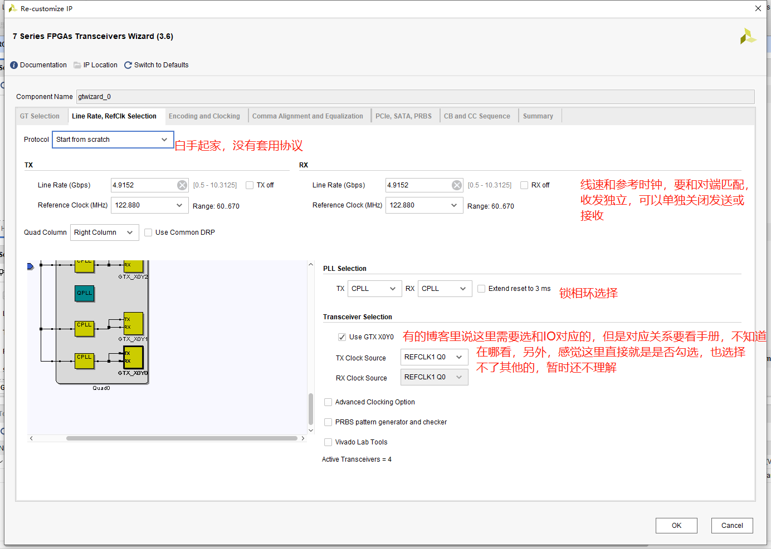The image size is (771, 549).
Task: Click Switch to Defaults
Action: [x=161, y=65]
